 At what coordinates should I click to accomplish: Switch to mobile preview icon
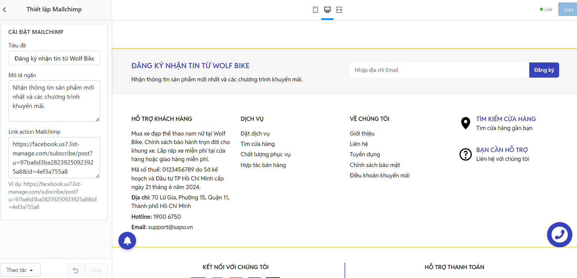click(315, 10)
